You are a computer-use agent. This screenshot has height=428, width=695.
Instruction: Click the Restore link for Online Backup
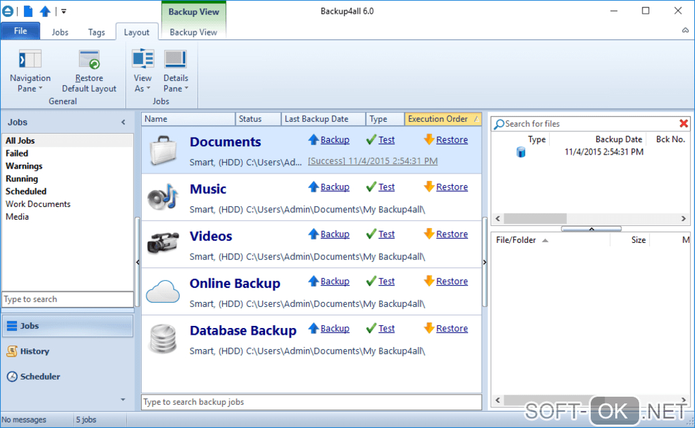(x=452, y=282)
